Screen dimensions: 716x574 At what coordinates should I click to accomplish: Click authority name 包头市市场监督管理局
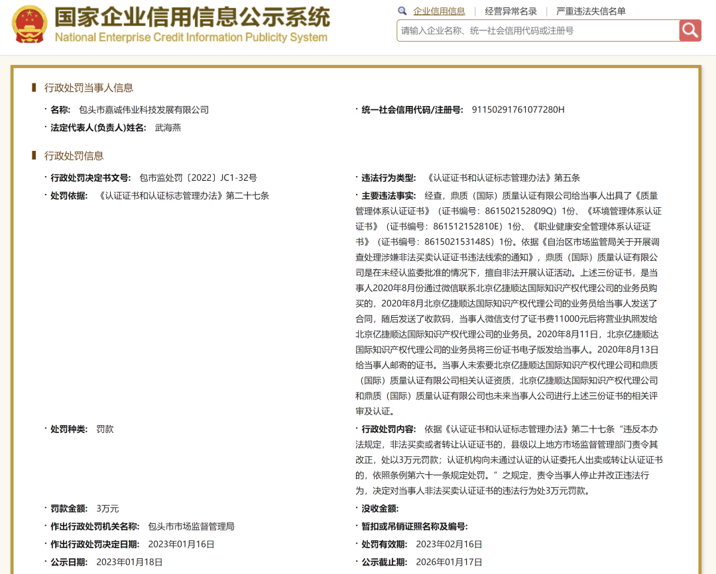point(191,526)
